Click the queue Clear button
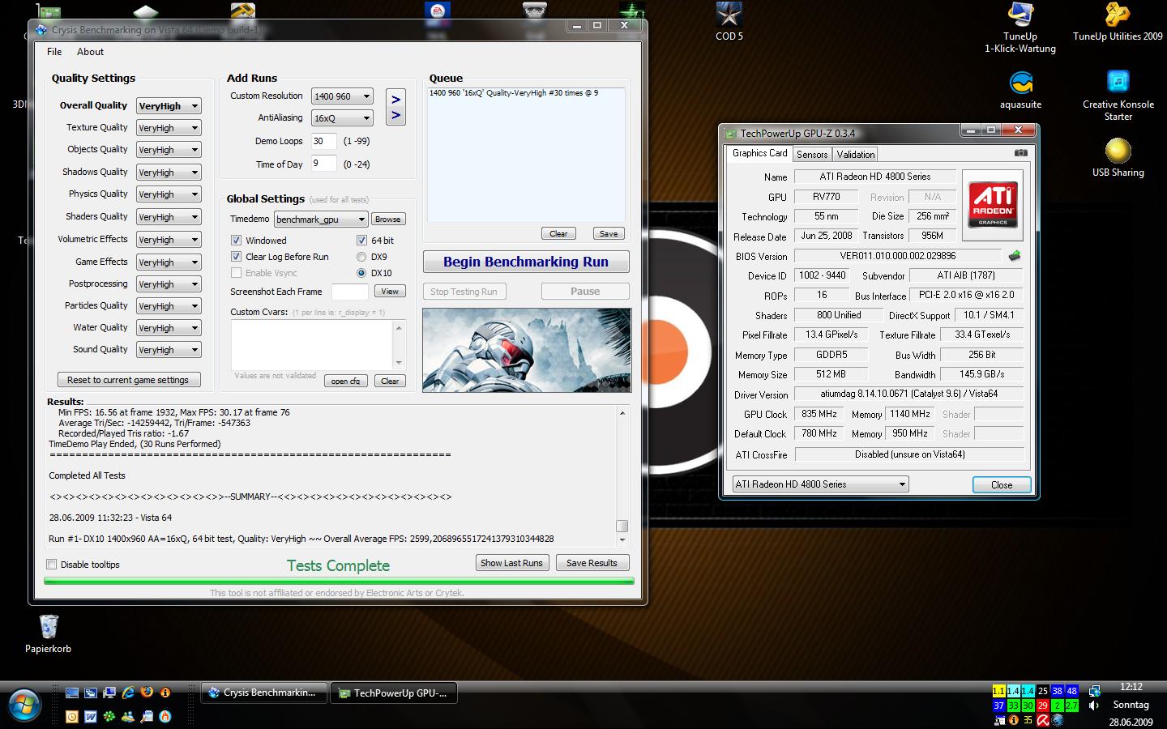1167x729 pixels. [x=558, y=233]
